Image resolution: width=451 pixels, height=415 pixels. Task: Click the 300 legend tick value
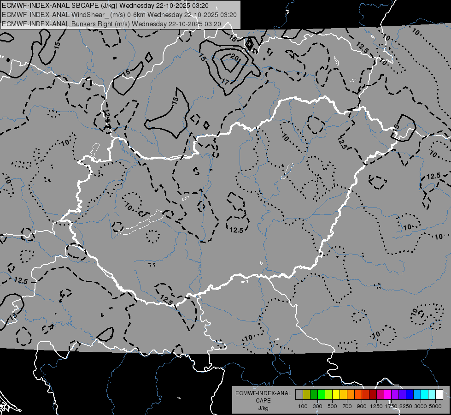(x=317, y=406)
